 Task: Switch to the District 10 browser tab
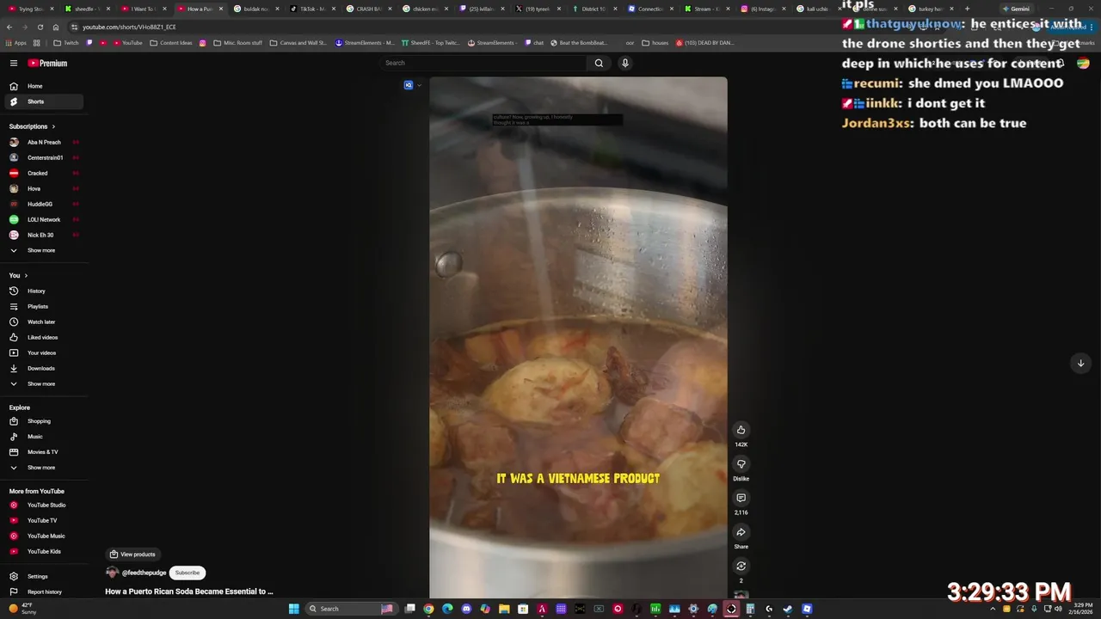[x=594, y=9]
